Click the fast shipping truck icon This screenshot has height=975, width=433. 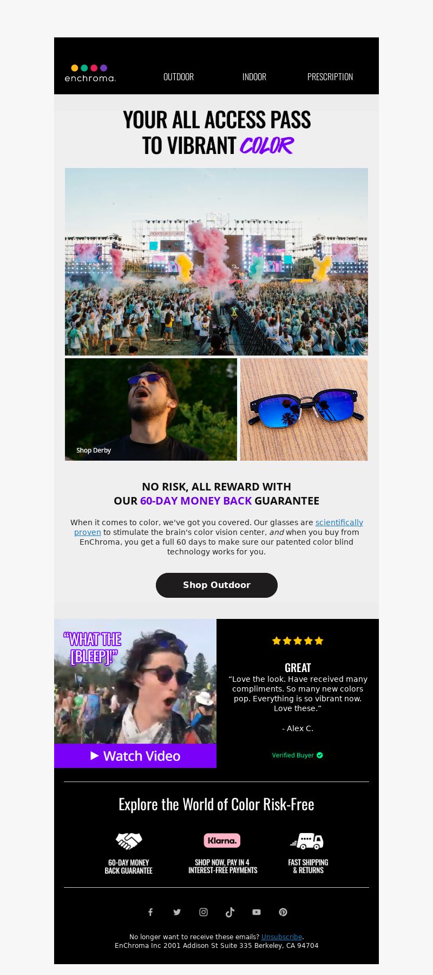[x=307, y=841]
